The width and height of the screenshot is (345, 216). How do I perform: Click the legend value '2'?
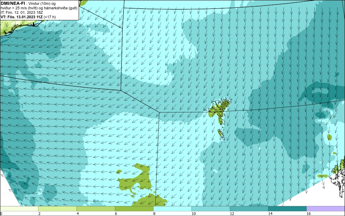pyautogui.click(x=39, y=214)
